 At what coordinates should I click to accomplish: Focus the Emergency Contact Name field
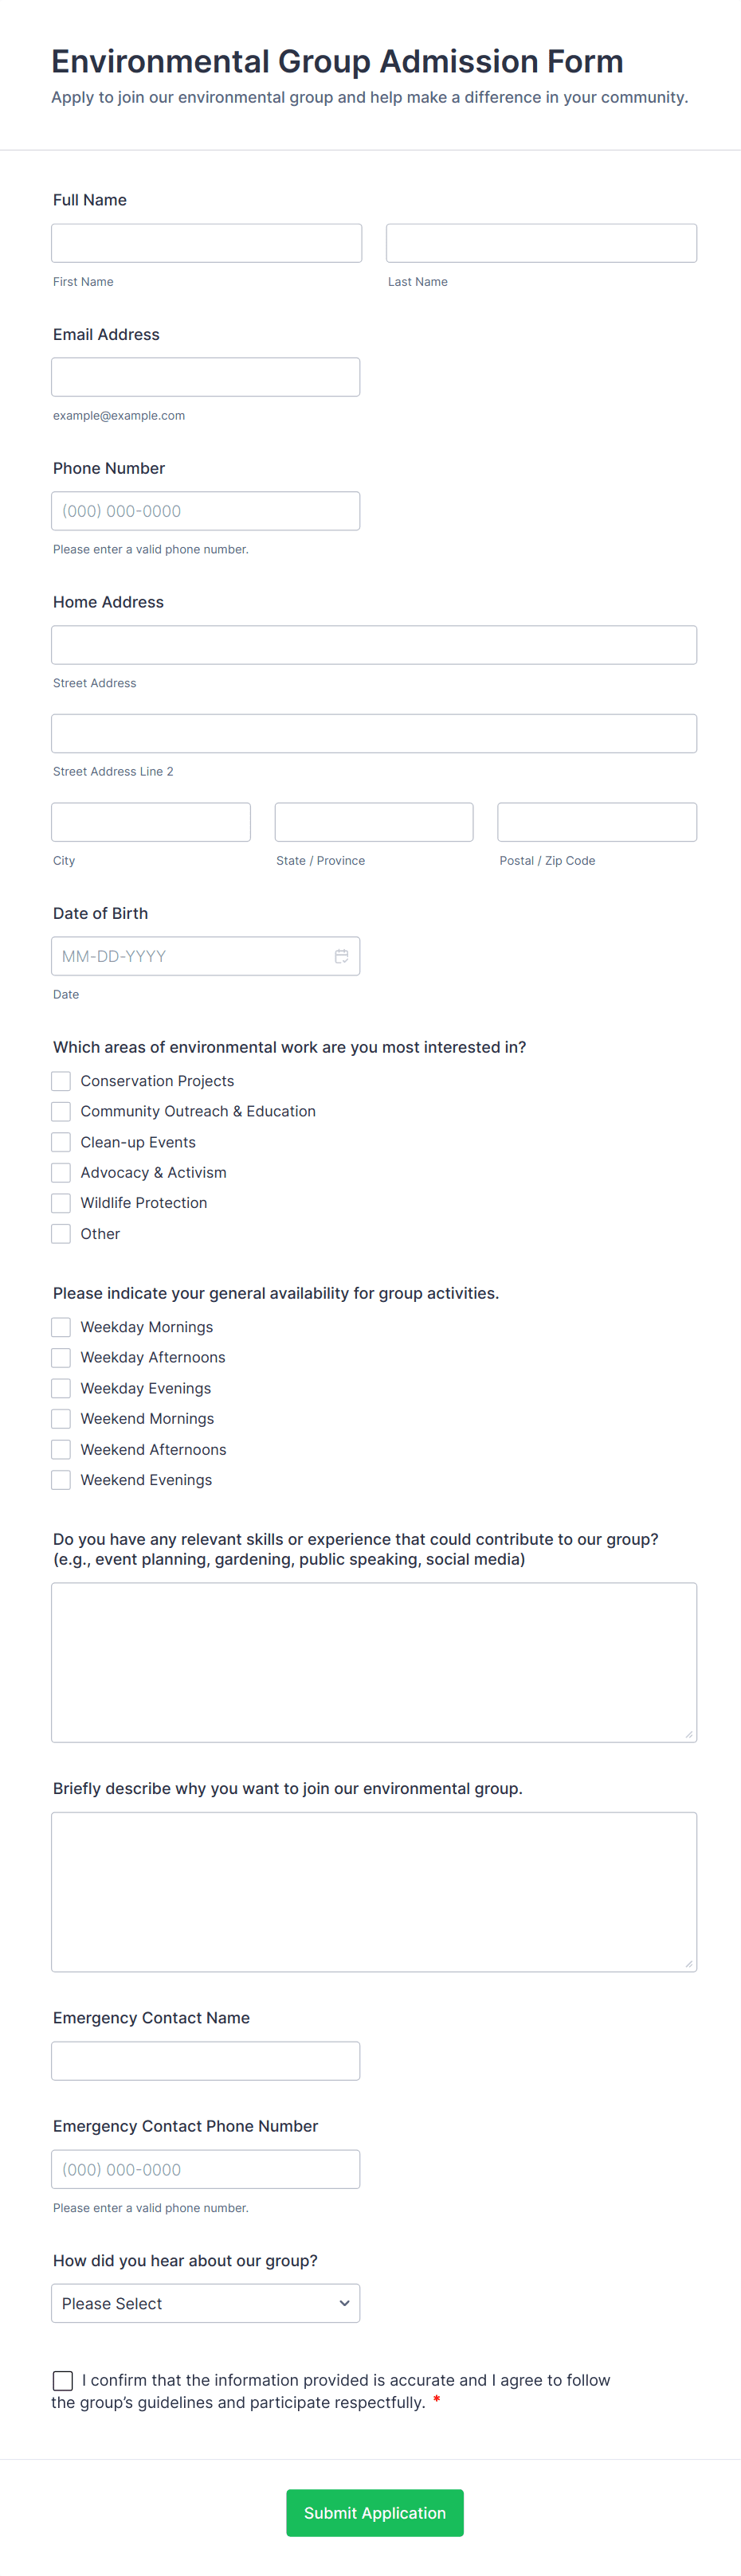click(205, 2061)
